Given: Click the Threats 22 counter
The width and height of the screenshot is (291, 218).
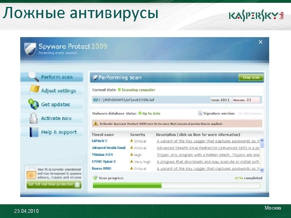Looking at the screenshot, I should point(246,100).
